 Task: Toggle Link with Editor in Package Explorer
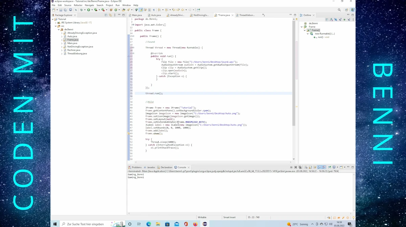pyautogui.click(x=110, y=15)
